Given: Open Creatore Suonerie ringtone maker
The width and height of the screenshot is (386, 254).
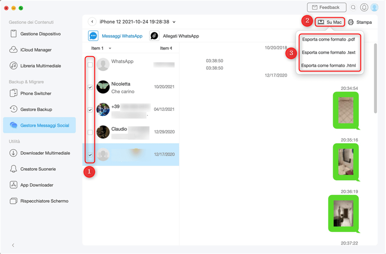Looking at the screenshot, I should click(x=38, y=169).
